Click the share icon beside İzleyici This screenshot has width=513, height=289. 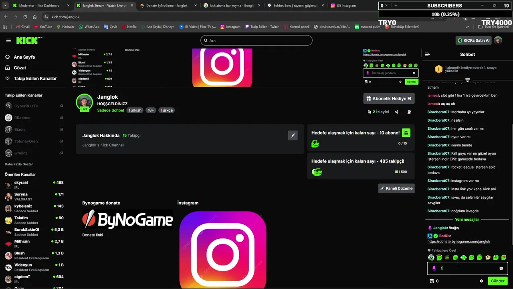point(396,112)
